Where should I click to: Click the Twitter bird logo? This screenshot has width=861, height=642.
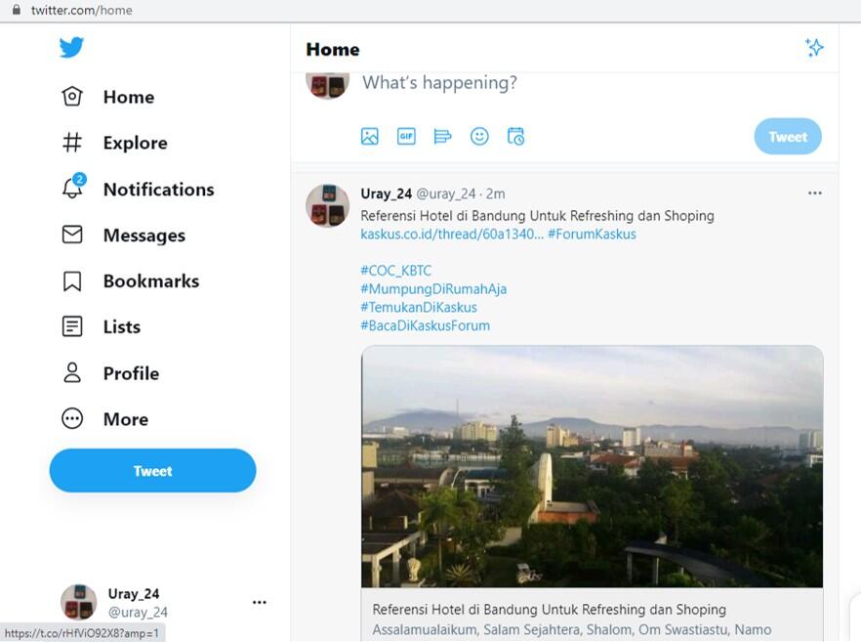click(x=71, y=47)
